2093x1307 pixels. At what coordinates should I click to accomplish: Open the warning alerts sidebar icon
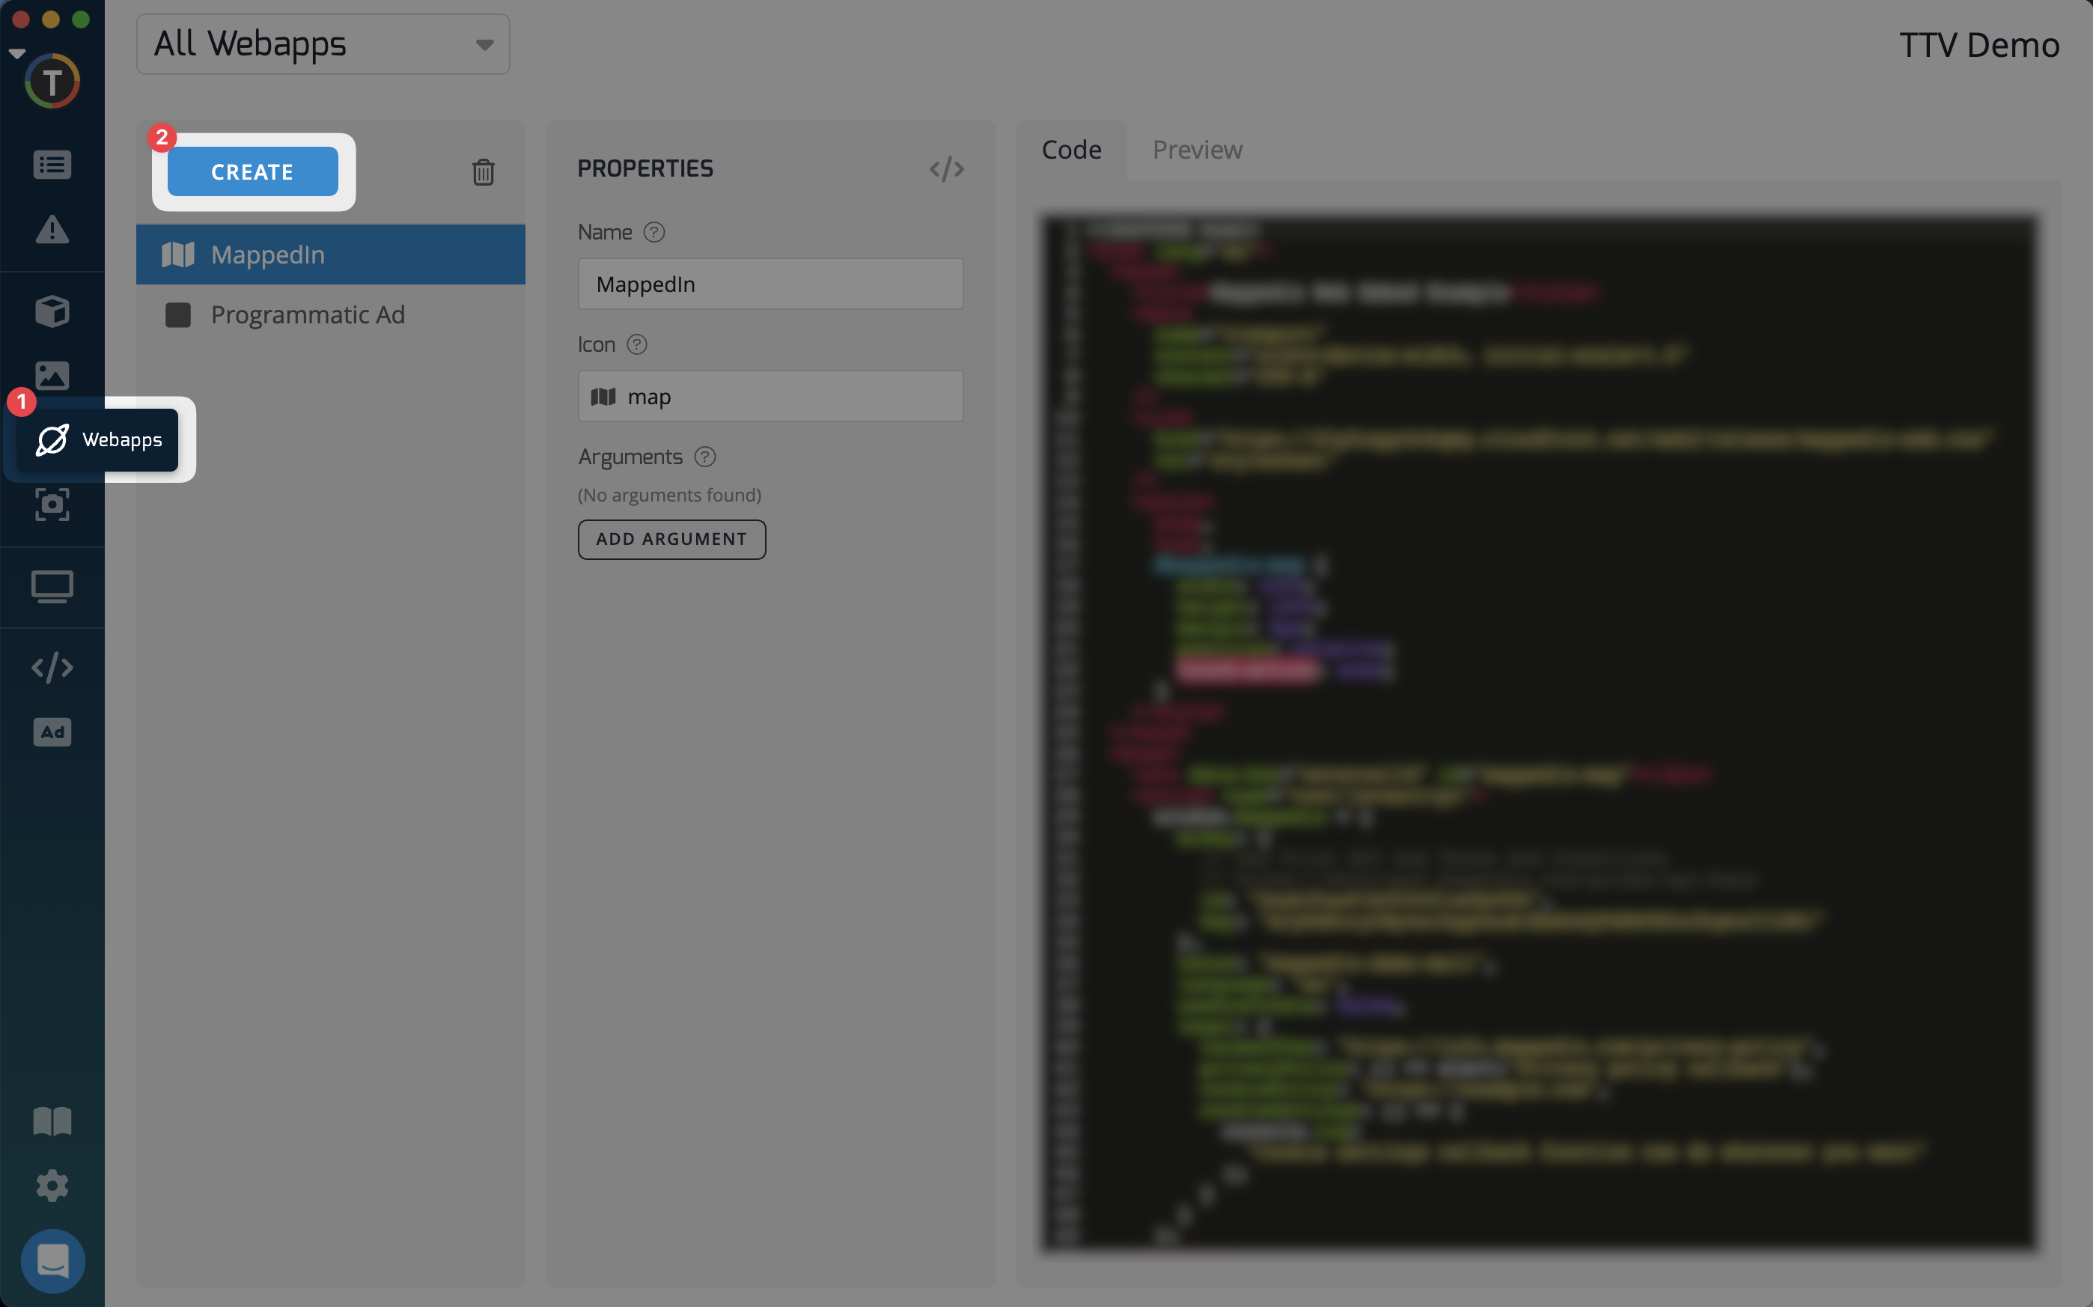[x=52, y=229]
